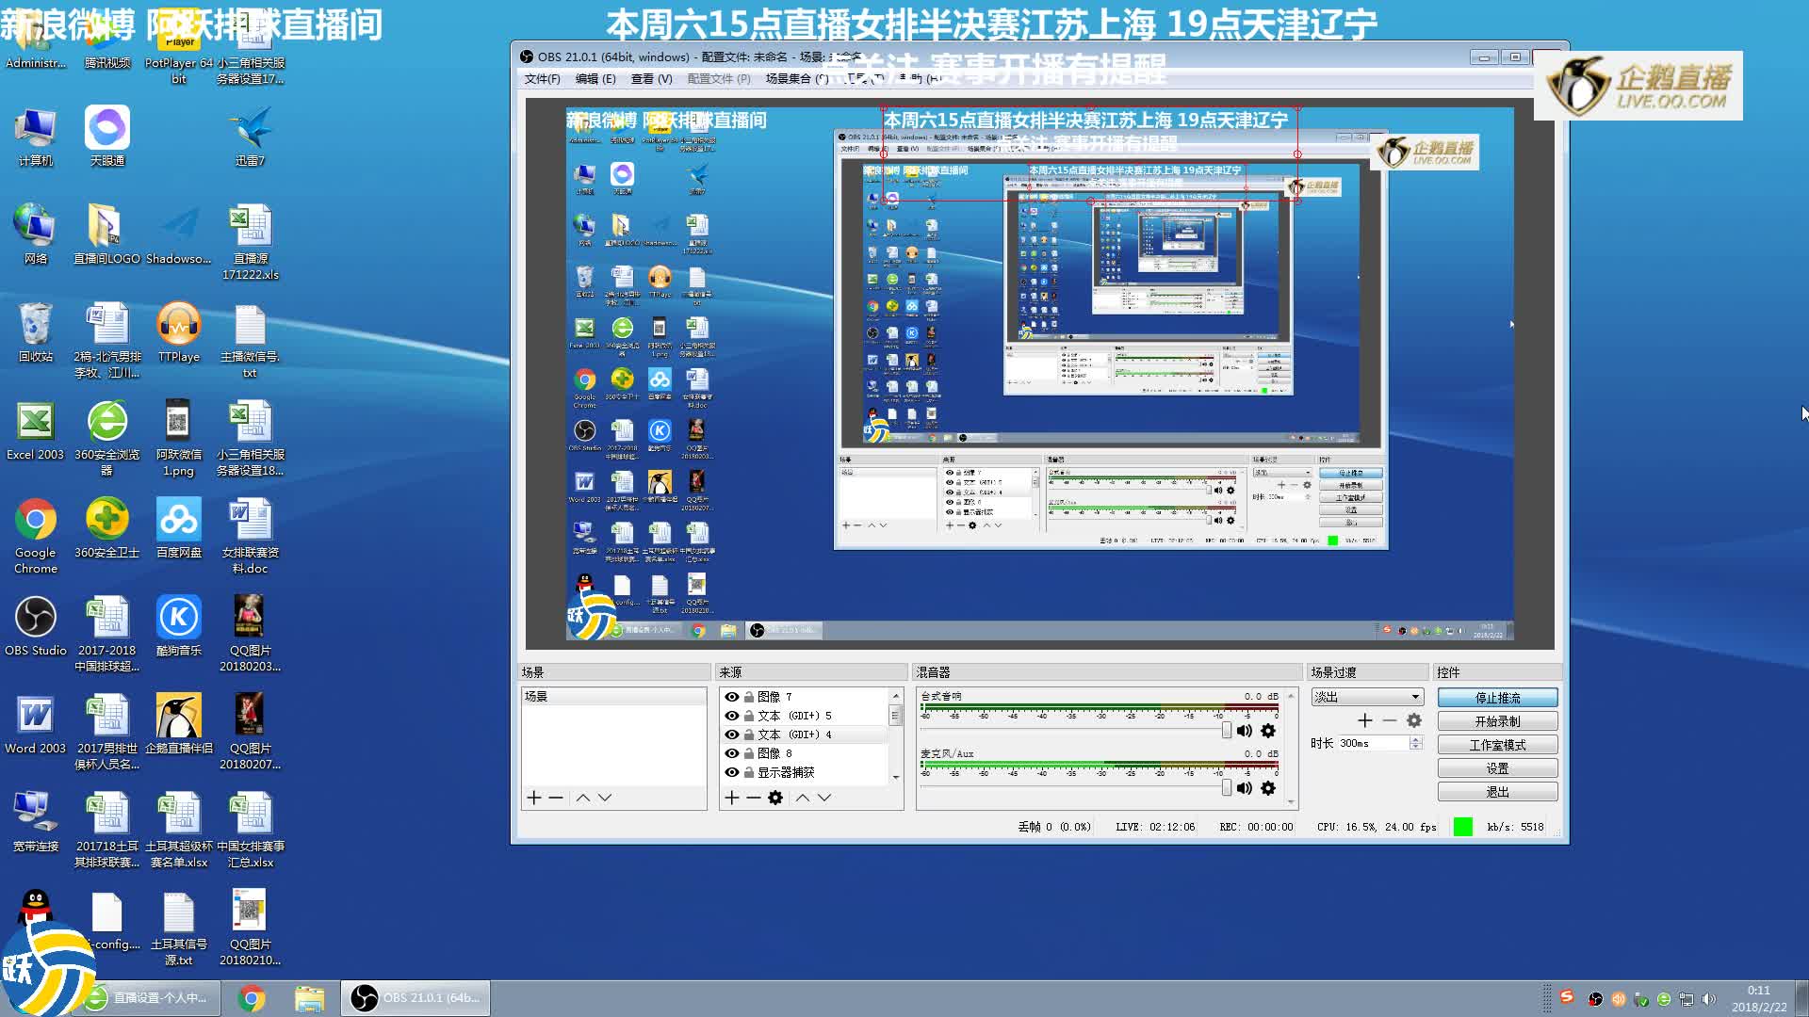Unlock the 文本 (GDI+) 5 source

[749, 716]
